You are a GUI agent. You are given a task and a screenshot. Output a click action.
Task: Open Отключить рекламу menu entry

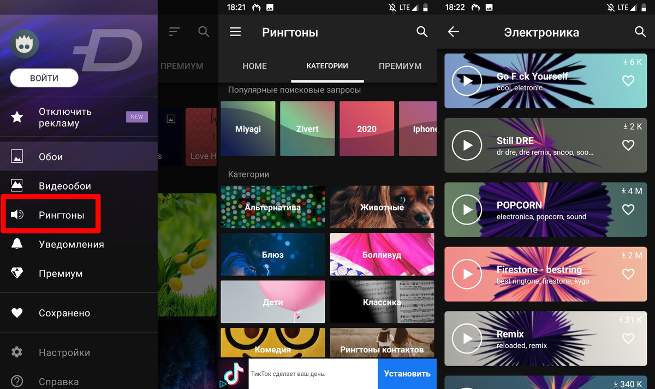(79, 117)
